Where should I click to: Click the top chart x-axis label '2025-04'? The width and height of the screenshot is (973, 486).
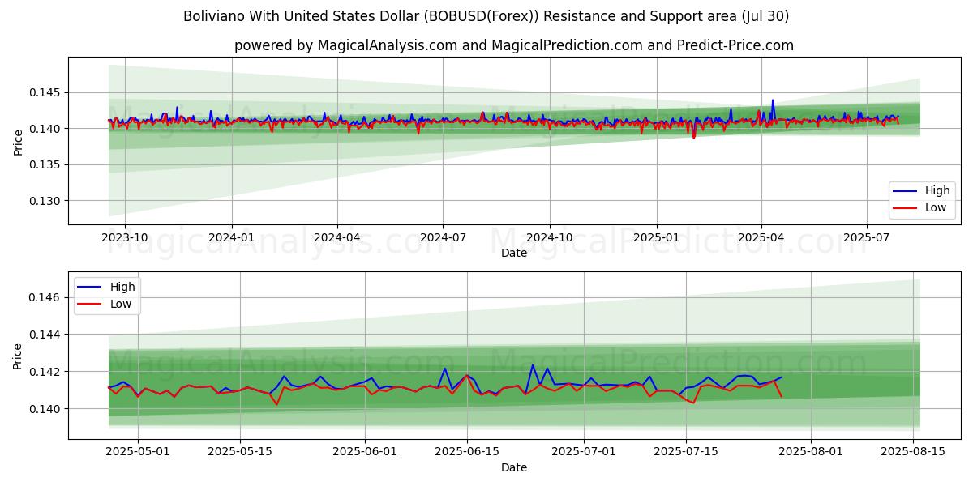[761, 237]
